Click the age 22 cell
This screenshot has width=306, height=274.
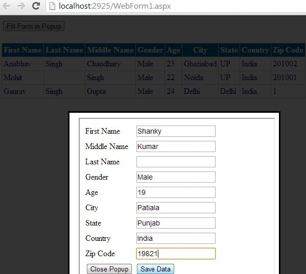[x=173, y=78]
